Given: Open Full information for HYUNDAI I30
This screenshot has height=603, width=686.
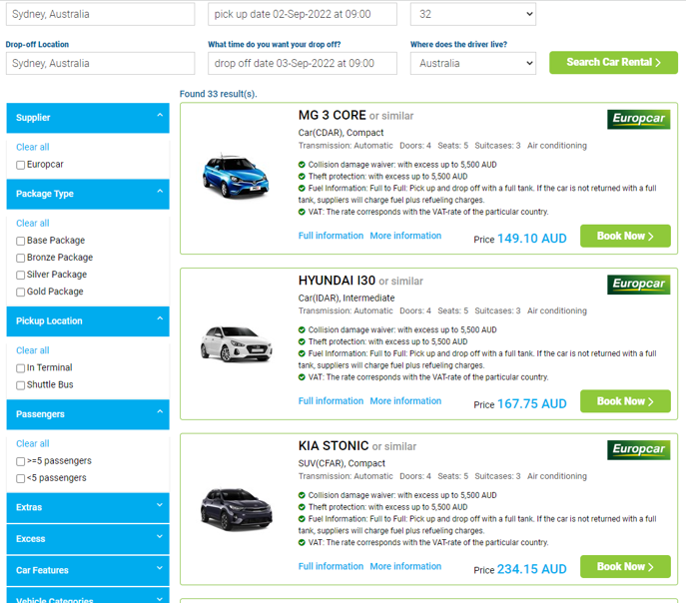Looking at the screenshot, I should [x=331, y=401].
